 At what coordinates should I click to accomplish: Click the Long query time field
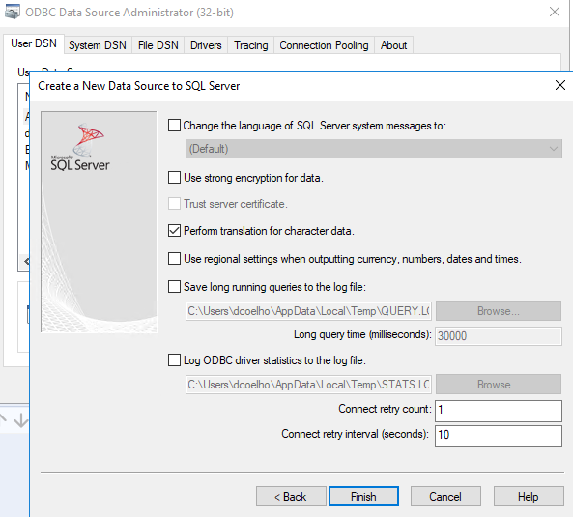[x=499, y=335]
